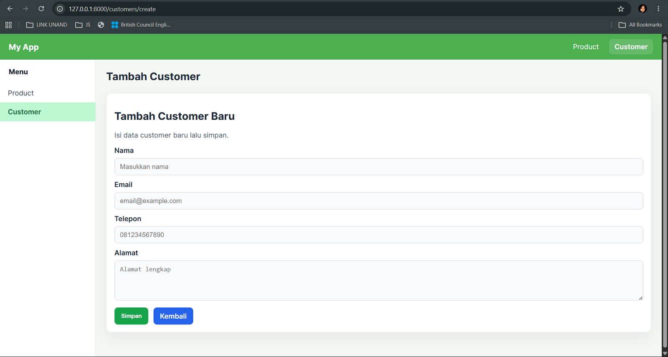The image size is (668, 357).
Task: Click the Alamat field label
Action: tap(126, 253)
